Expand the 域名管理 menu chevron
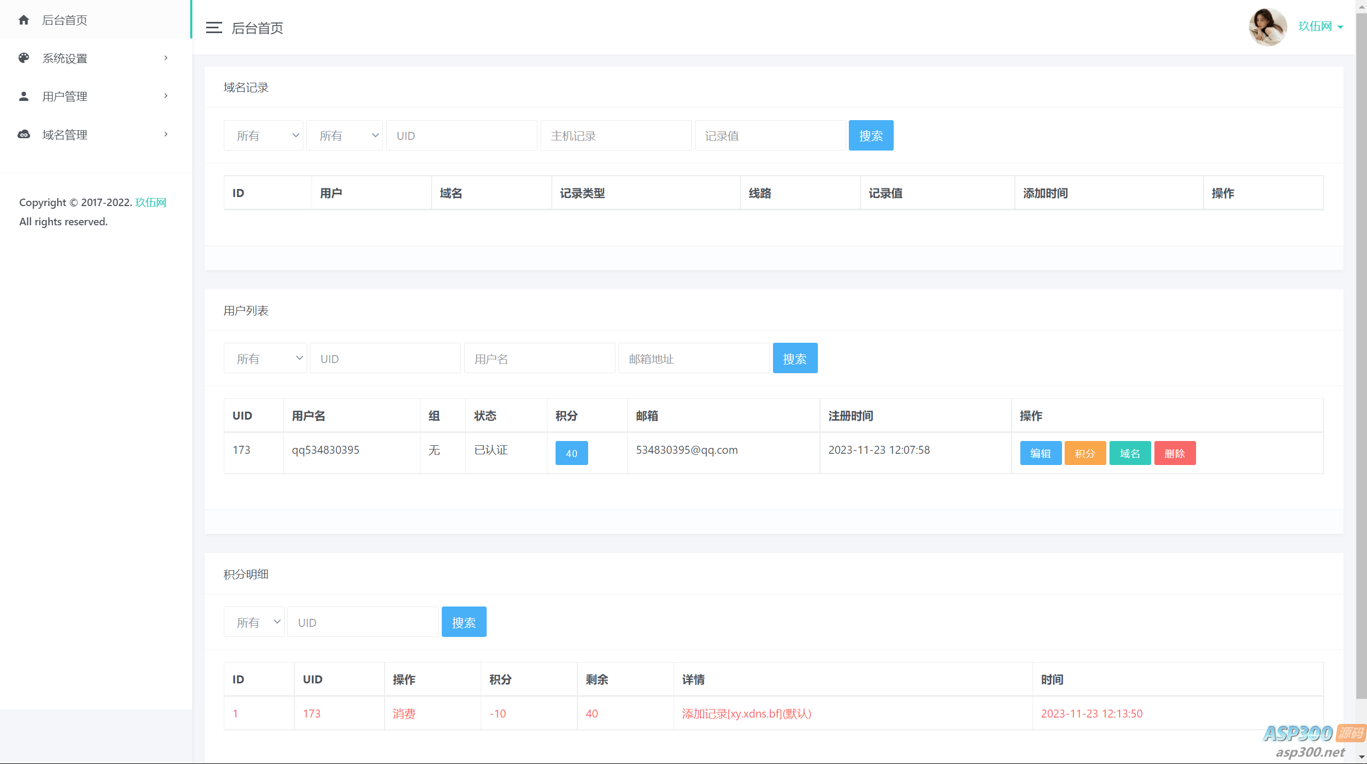 coord(166,135)
